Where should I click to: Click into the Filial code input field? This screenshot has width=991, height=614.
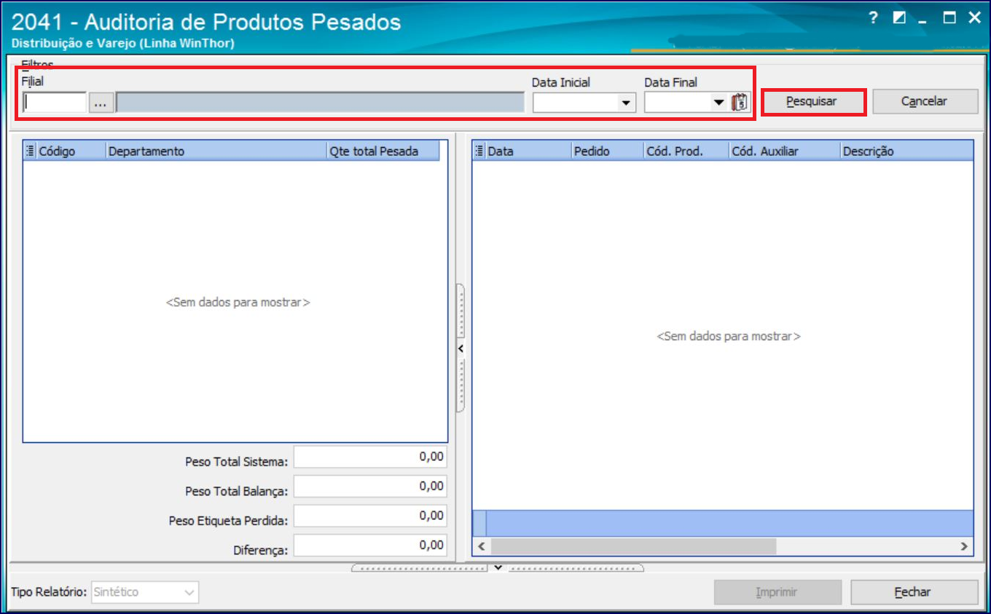point(55,103)
